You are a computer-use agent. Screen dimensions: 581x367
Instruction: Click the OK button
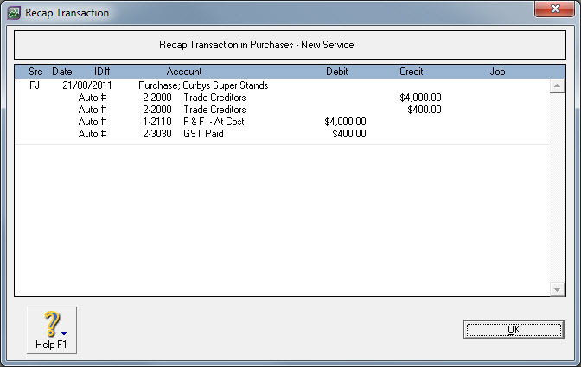(514, 330)
